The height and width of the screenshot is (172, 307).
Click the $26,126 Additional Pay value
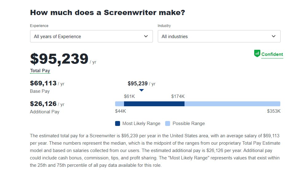pyautogui.click(x=43, y=104)
